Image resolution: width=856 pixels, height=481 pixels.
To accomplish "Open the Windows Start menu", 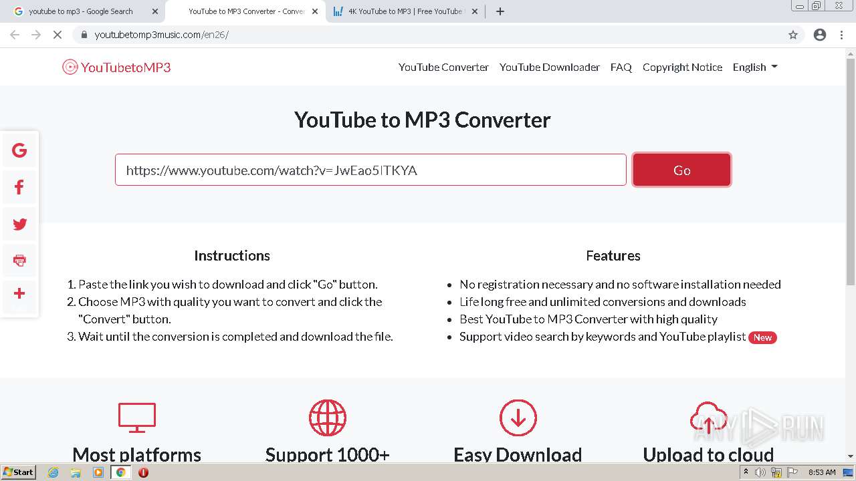I will coord(18,472).
